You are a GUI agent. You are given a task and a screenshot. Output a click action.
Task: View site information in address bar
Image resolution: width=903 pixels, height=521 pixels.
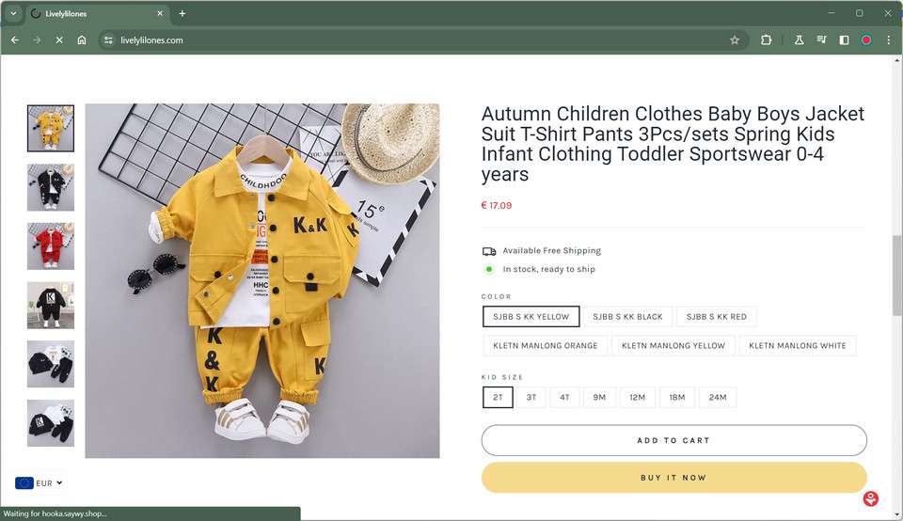108,40
